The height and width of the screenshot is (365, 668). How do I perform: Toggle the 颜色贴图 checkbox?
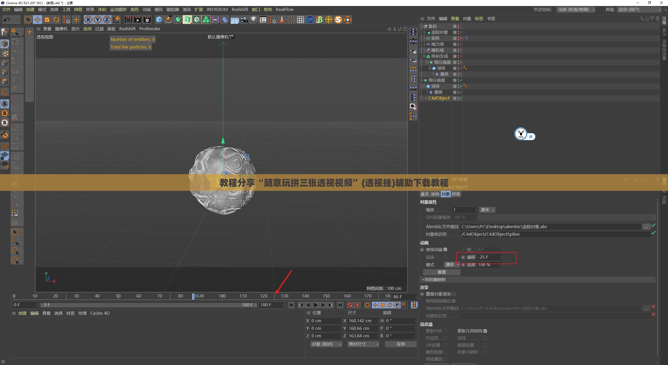coord(445,352)
